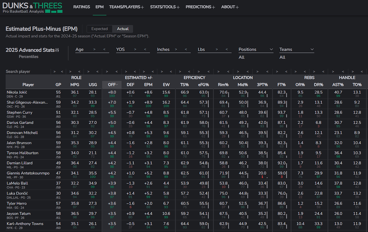Sort table by TS% column
This screenshot has width=368, height=232.
coord(184,85)
